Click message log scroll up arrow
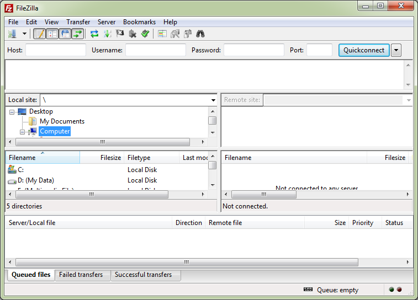418x300 pixels. [x=408, y=65]
